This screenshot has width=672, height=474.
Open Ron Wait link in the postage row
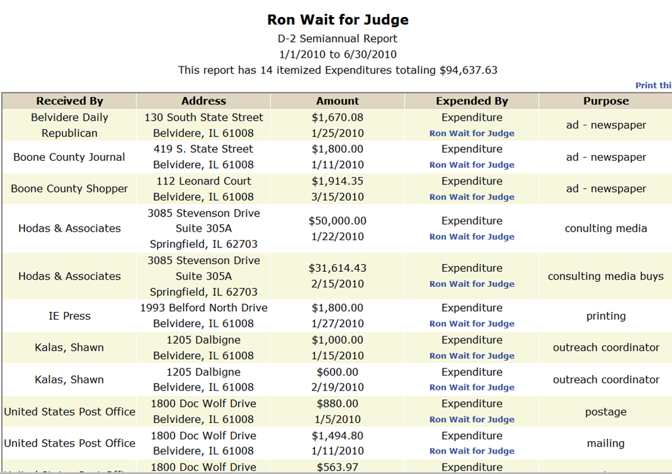(x=472, y=420)
